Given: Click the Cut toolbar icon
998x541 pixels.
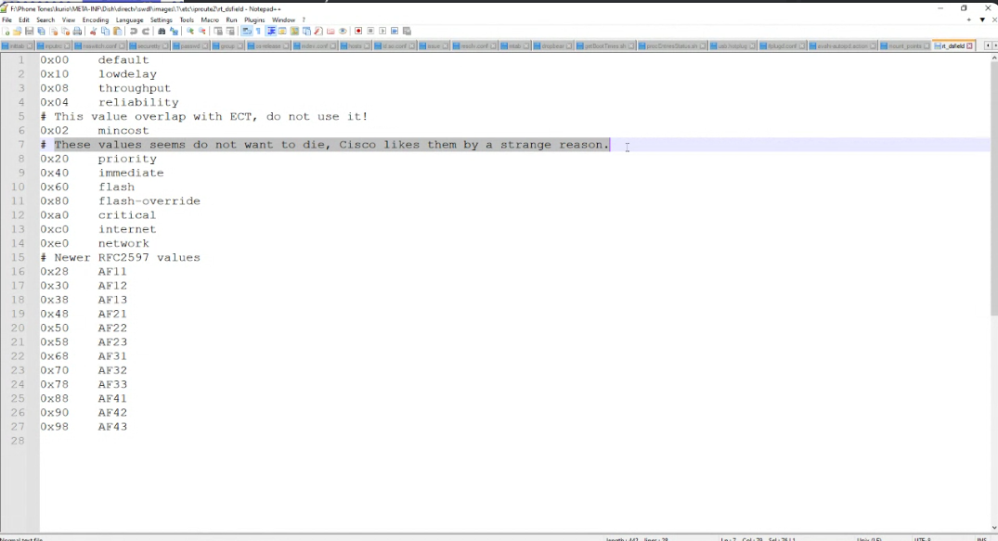Looking at the screenshot, I should click(94, 32).
